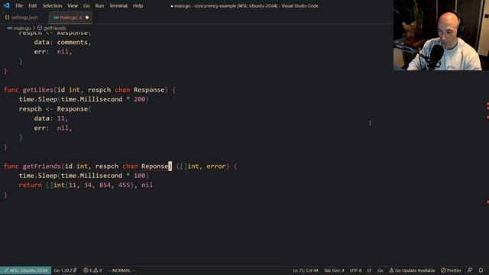Open the Selection menu
The image size is (489, 275).
[x=52, y=5]
